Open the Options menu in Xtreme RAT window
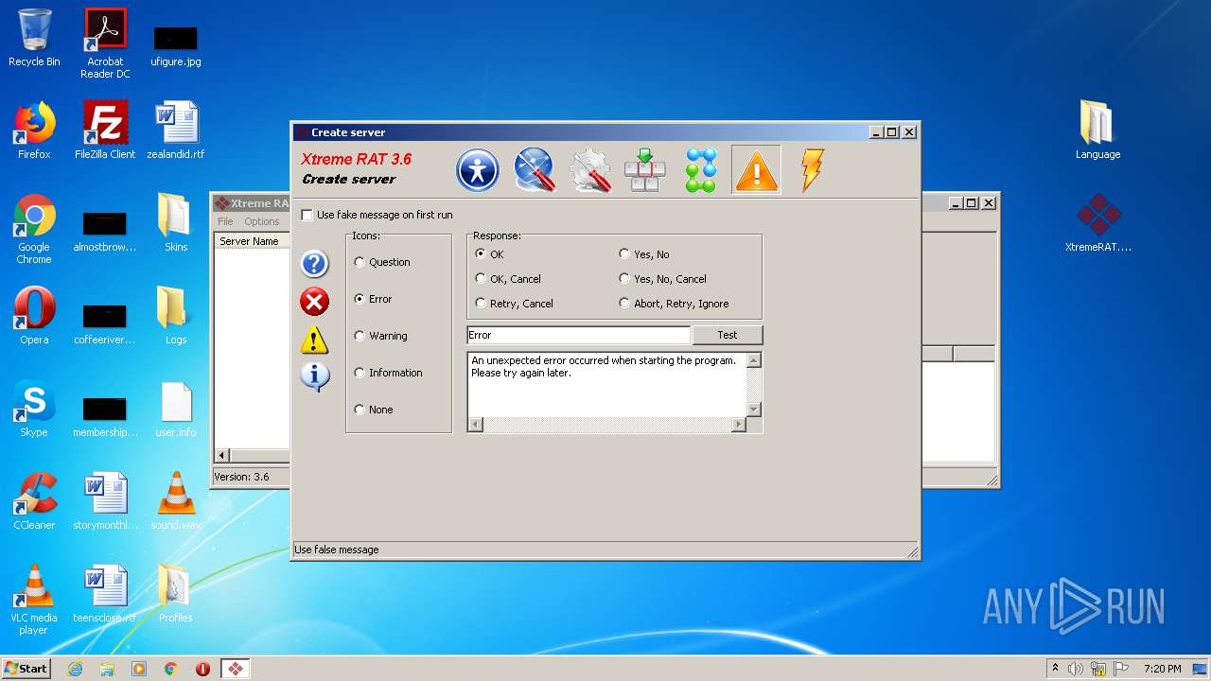Screen dimensions: 1211x681 point(262,221)
